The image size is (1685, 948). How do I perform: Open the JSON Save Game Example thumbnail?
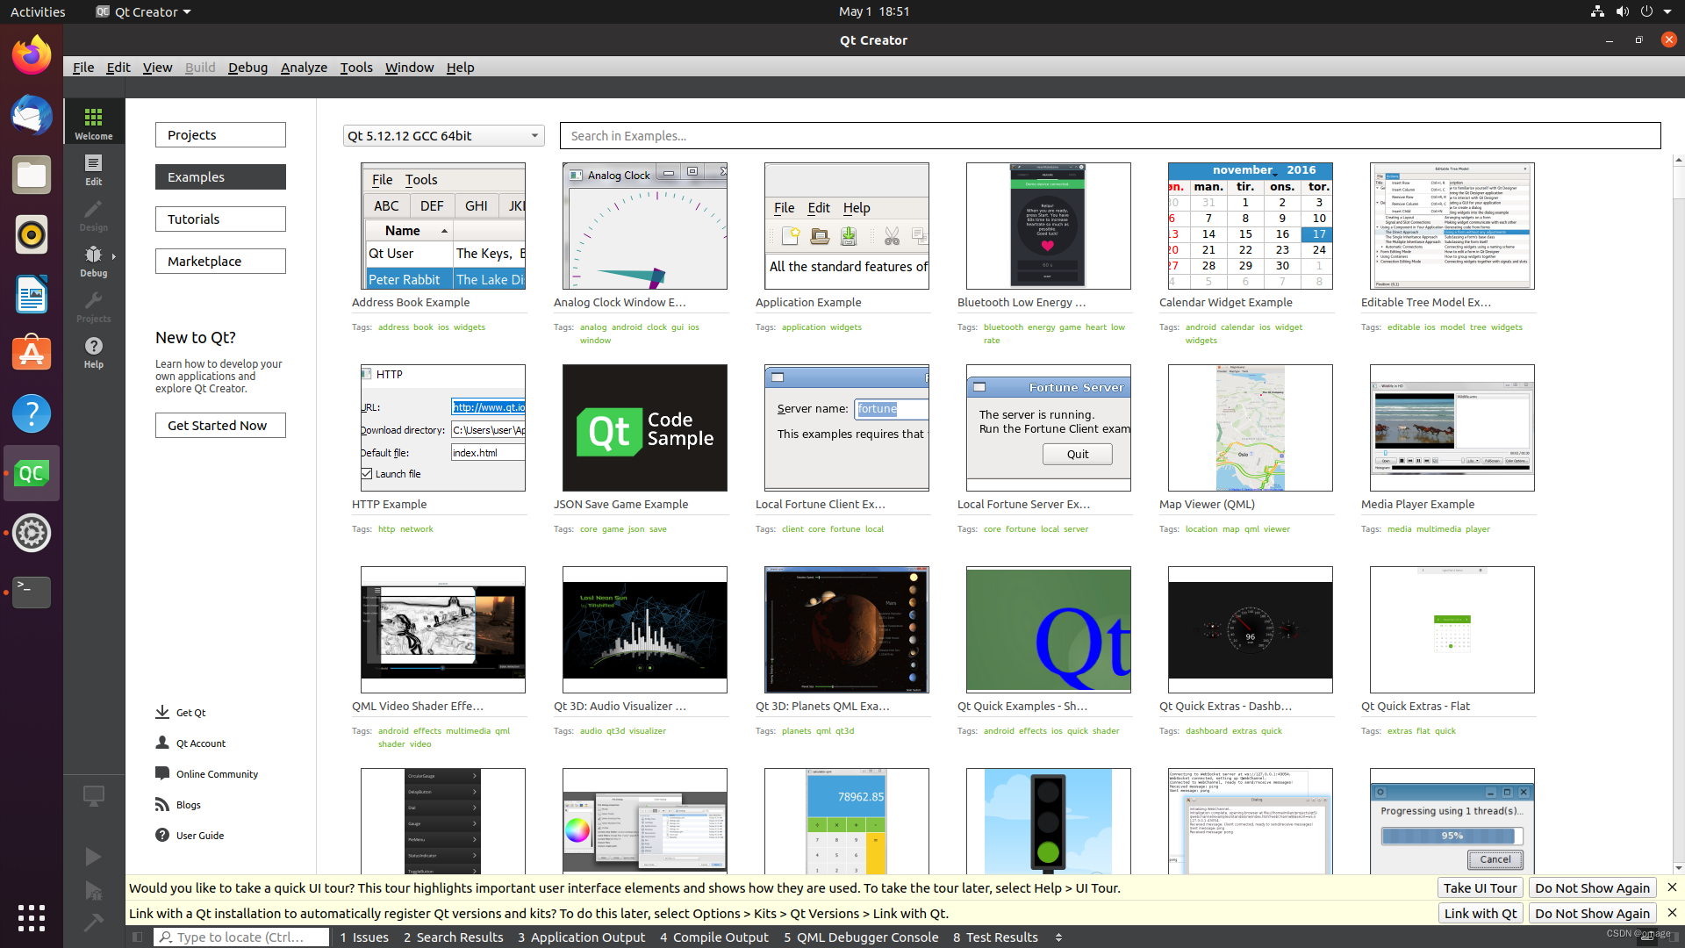645,427
